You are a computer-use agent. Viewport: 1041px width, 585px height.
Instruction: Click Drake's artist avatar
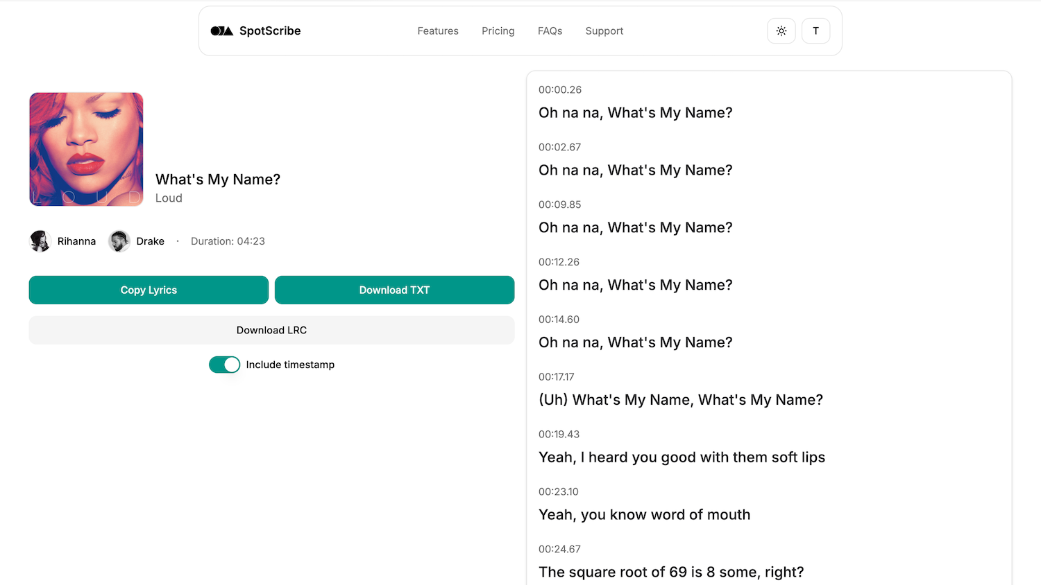click(x=119, y=241)
